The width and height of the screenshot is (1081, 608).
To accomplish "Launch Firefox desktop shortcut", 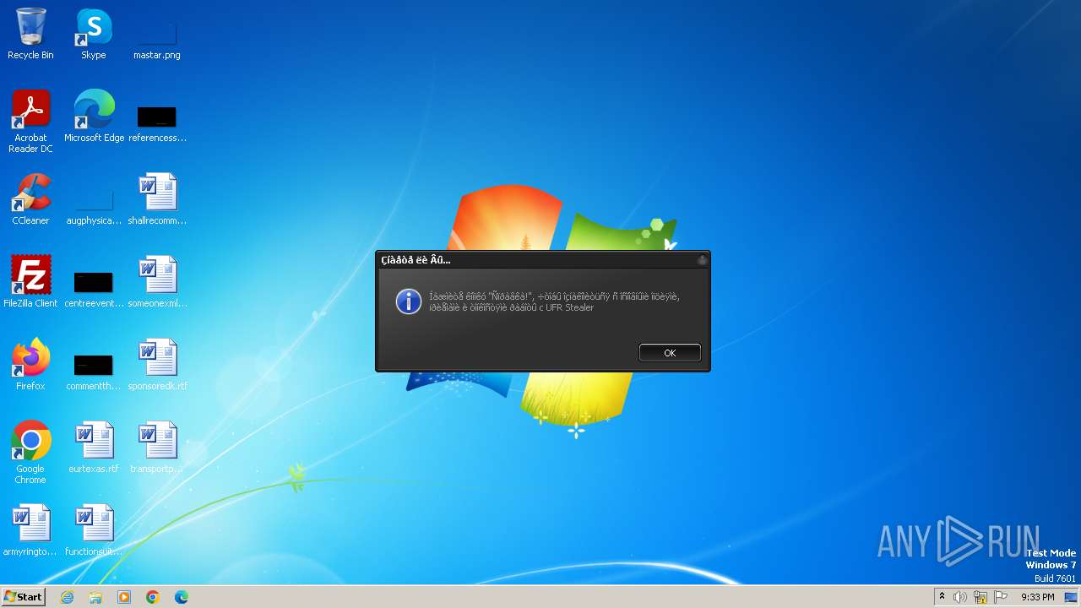I will click(x=30, y=365).
